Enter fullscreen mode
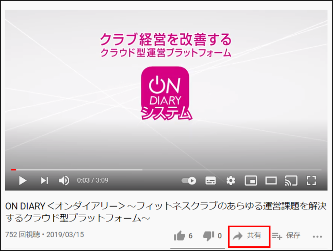Image resolution: width=333 pixels, height=251 pixels. click(x=311, y=181)
